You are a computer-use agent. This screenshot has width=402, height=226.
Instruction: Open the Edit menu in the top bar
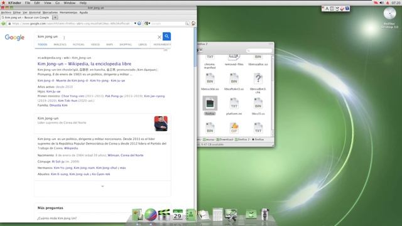coord(37,3)
